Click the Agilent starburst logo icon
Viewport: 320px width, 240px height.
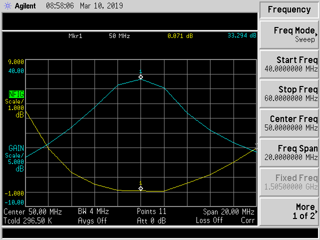pyautogui.click(x=8, y=5)
